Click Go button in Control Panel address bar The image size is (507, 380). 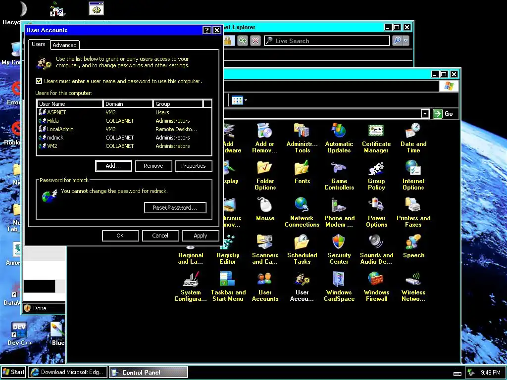click(x=443, y=114)
